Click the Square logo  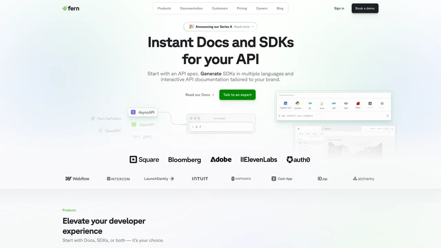[x=144, y=159]
